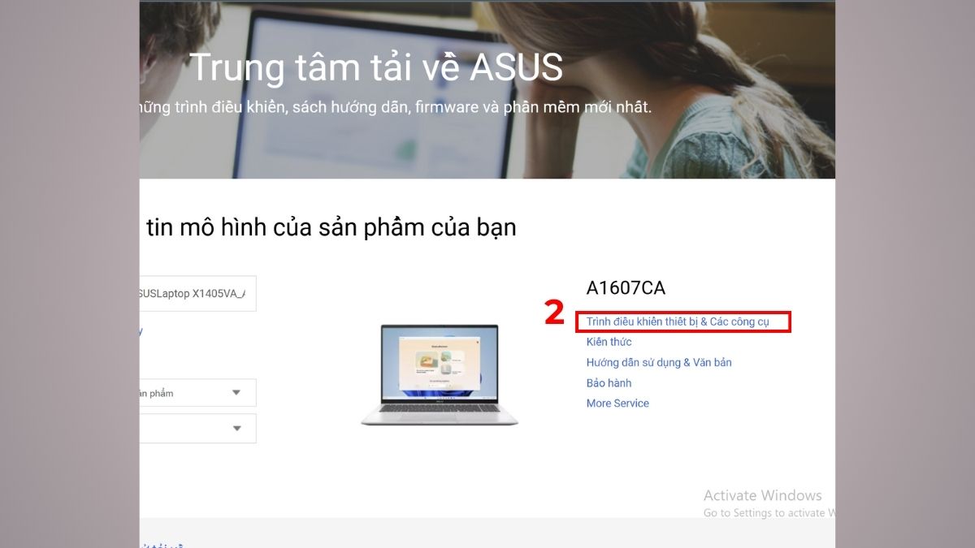
Task: Open 'More Service' options
Action: tap(617, 403)
